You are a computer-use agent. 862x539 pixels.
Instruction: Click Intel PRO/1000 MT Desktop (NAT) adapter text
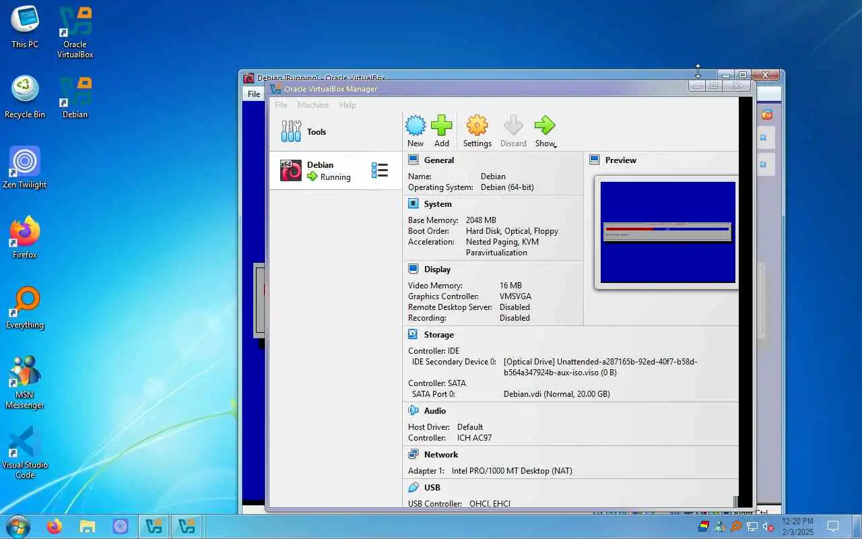pyautogui.click(x=512, y=471)
